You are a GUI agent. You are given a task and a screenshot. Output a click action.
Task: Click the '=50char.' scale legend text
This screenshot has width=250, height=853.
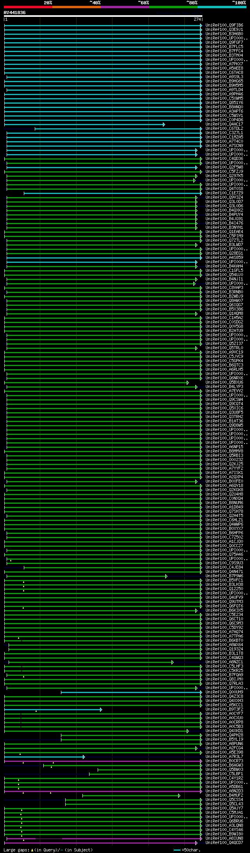point(191,850)
